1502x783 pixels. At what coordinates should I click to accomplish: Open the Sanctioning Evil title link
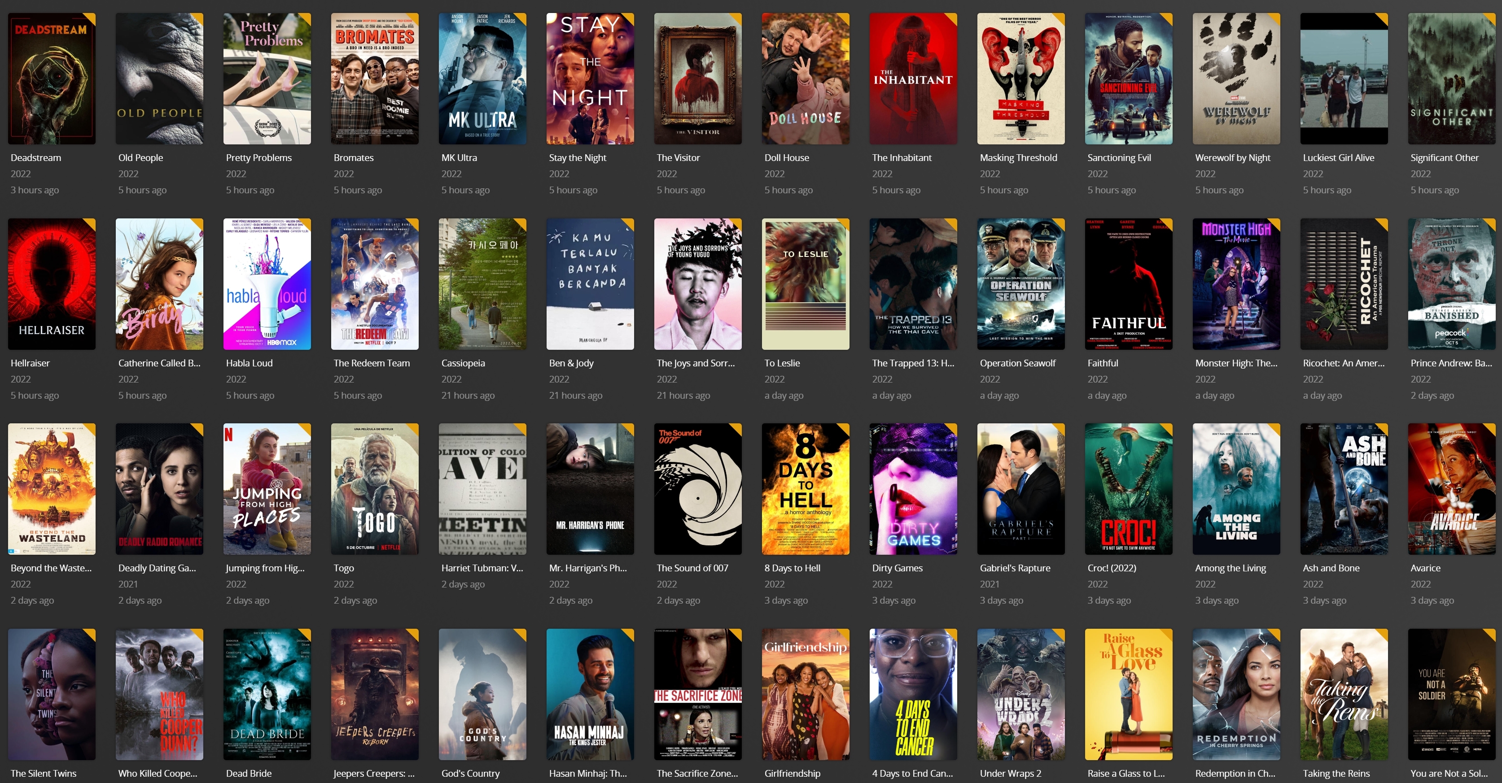tap(1119, 157)
